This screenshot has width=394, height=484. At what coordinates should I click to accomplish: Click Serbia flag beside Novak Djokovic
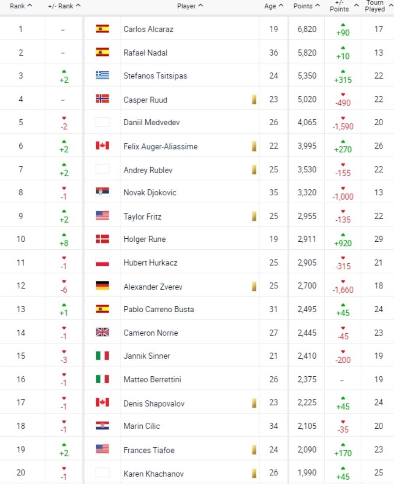(x=102, y=192)
